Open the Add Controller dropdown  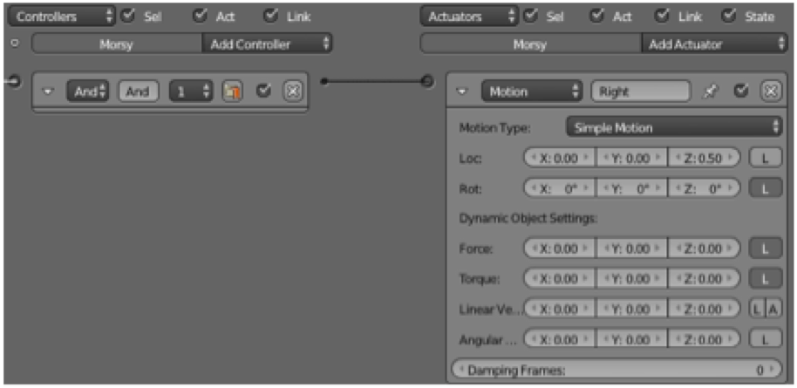(x=268, y=44)
